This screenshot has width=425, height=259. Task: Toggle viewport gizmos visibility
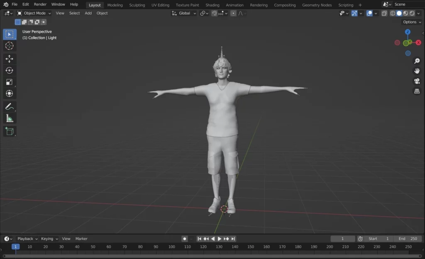click(354, 13)
